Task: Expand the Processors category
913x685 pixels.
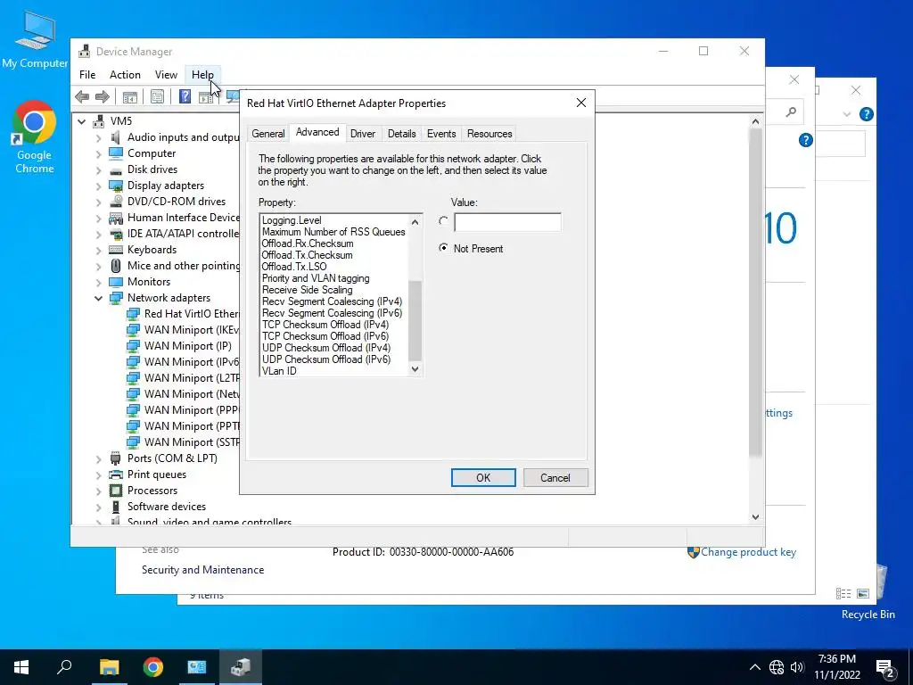Action: click(98, 491)
